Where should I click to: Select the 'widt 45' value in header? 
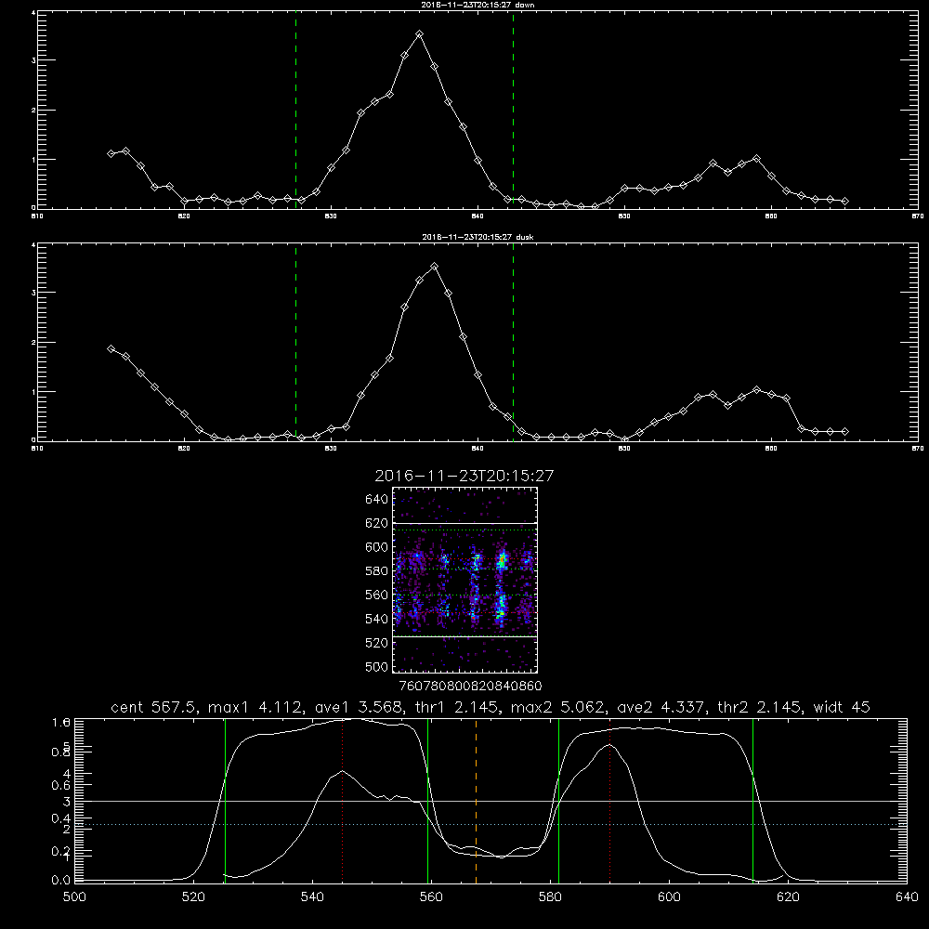[x=842, y=707]
